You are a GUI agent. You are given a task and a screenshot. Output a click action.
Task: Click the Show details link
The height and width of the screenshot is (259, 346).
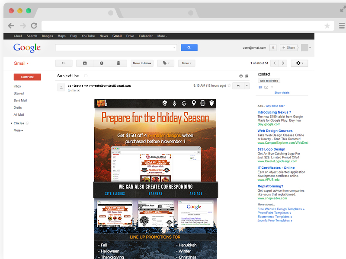(x=282, y=93)
